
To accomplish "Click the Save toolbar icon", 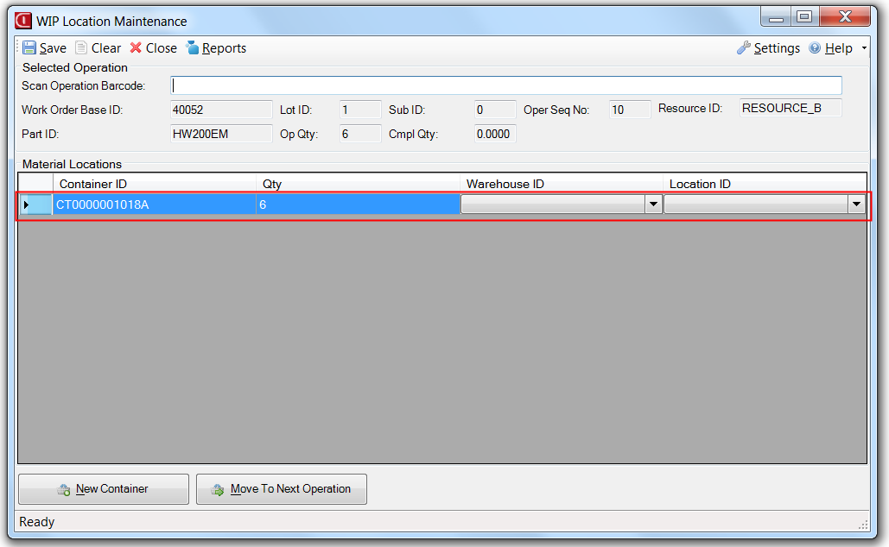I will click(30, 48).
